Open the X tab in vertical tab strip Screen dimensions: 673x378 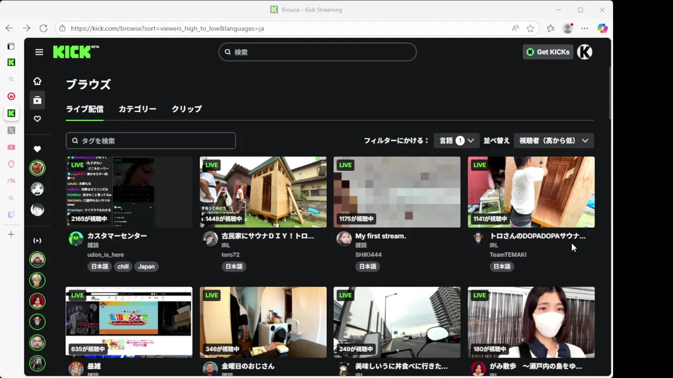(x=11, y=130)
